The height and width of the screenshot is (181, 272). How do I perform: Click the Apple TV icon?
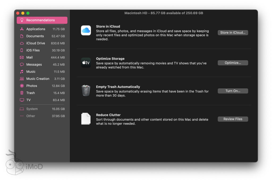(x=86, y=63)
